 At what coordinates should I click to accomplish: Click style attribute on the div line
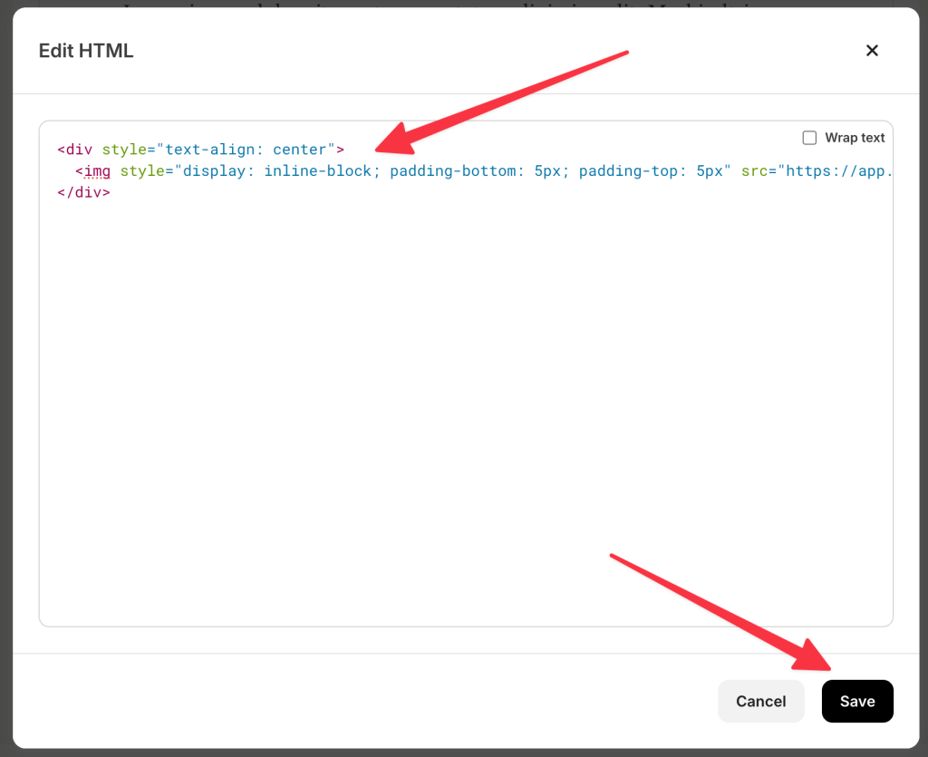[x=123, y=149]
